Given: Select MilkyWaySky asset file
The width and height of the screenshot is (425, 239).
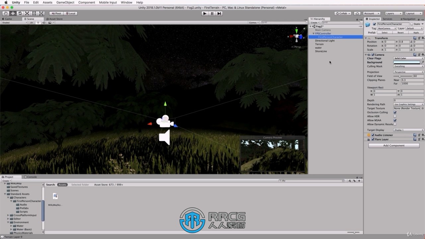Looking at the screenshot, I should [x=55, y=199].
